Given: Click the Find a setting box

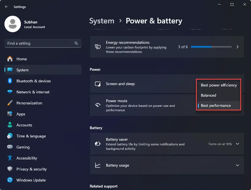Looking at the screenshot, I should [39, 44].
